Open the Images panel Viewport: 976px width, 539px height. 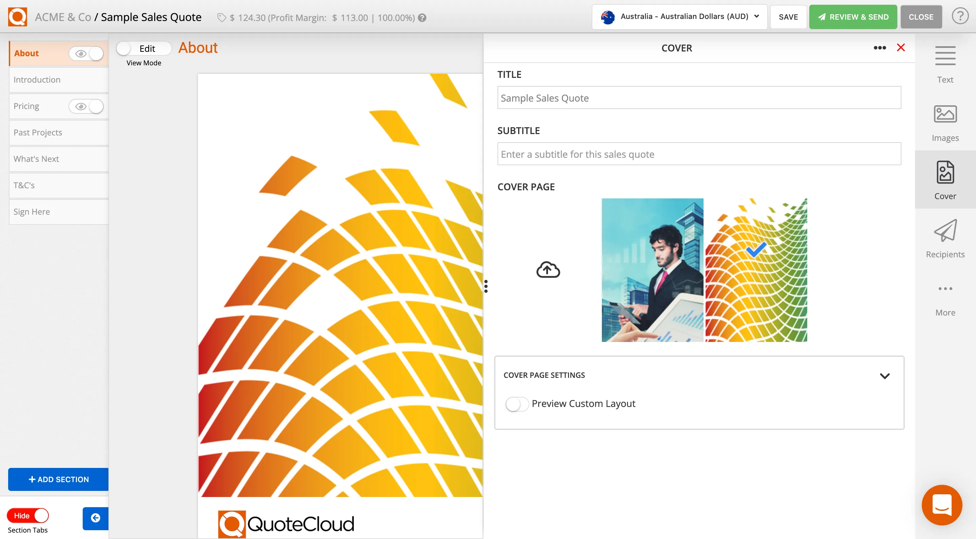[945, 122]
